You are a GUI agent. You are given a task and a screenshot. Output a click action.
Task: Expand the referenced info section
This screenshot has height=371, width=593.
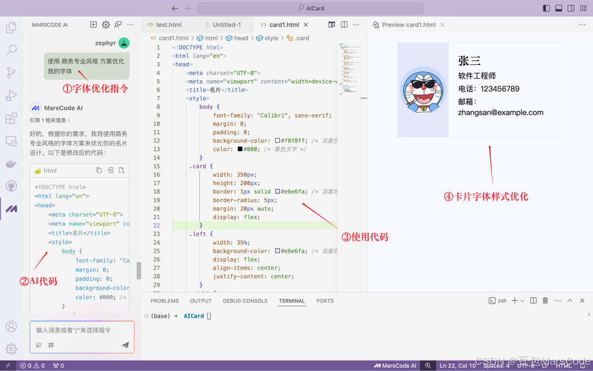(x=50, y=120)
